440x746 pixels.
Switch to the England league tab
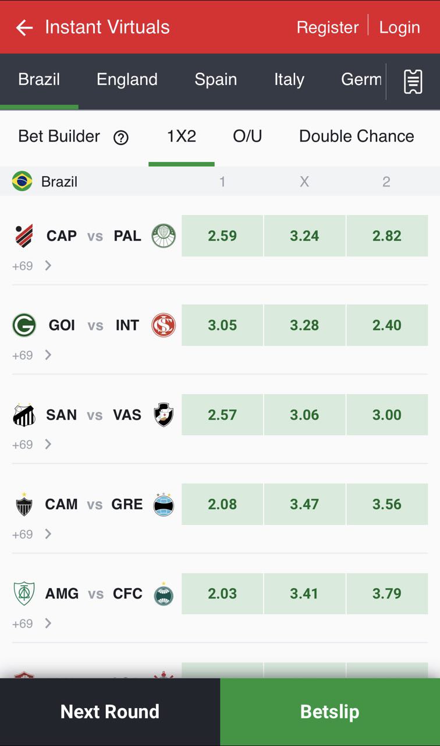pyautogui.click(x=127, y=80)
